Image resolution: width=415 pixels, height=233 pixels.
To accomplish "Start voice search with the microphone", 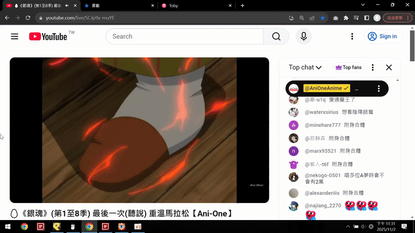I will [303, 36].
